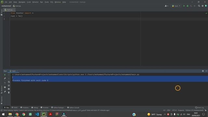Open Search Everywhere magnifier icon

click(x=199, y=6)
